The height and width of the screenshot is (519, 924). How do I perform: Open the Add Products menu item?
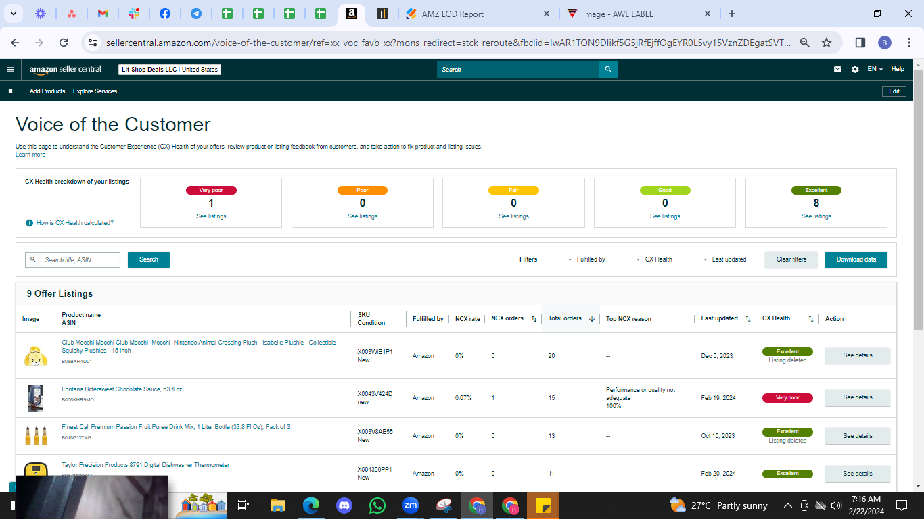coord(47,91)
